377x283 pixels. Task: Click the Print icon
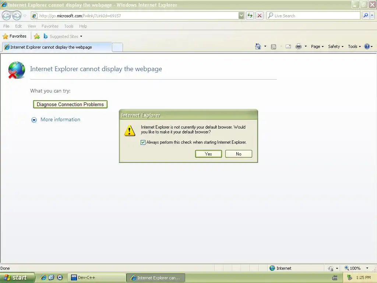tap(298, 46)
